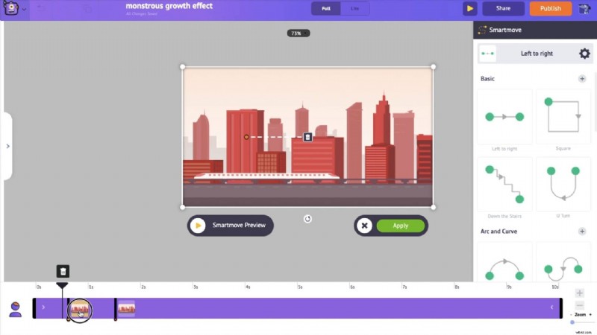Screen dimensions: 597x335
Task: Switch to Full mode
Action: [326, 8]
